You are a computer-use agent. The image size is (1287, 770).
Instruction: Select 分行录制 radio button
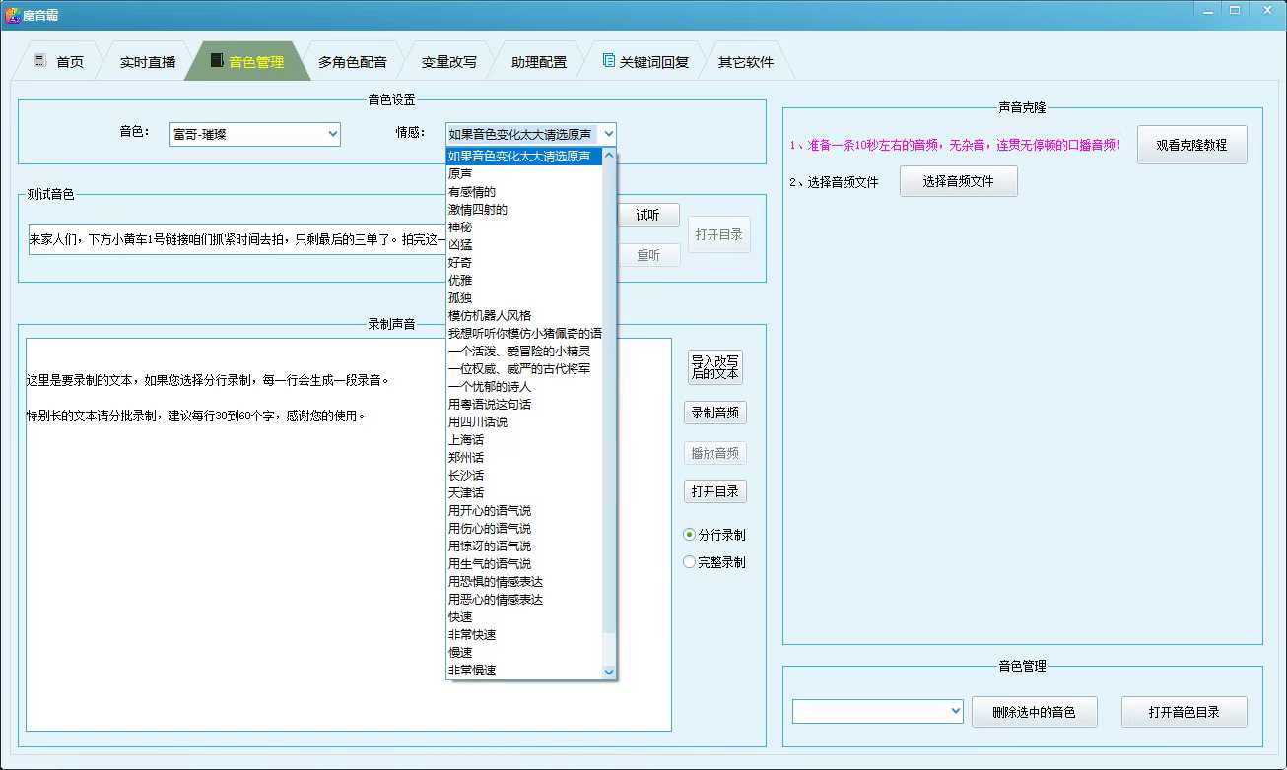point(714,535)
